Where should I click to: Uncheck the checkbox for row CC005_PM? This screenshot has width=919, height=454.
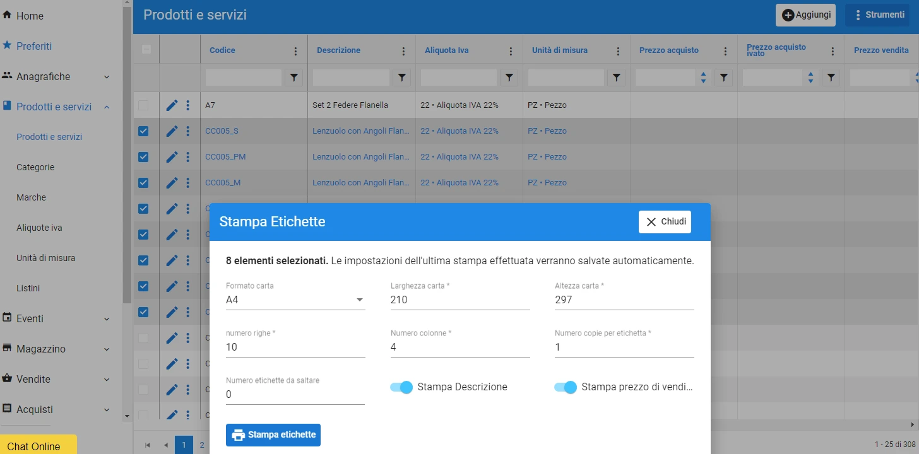click(143, 157)
